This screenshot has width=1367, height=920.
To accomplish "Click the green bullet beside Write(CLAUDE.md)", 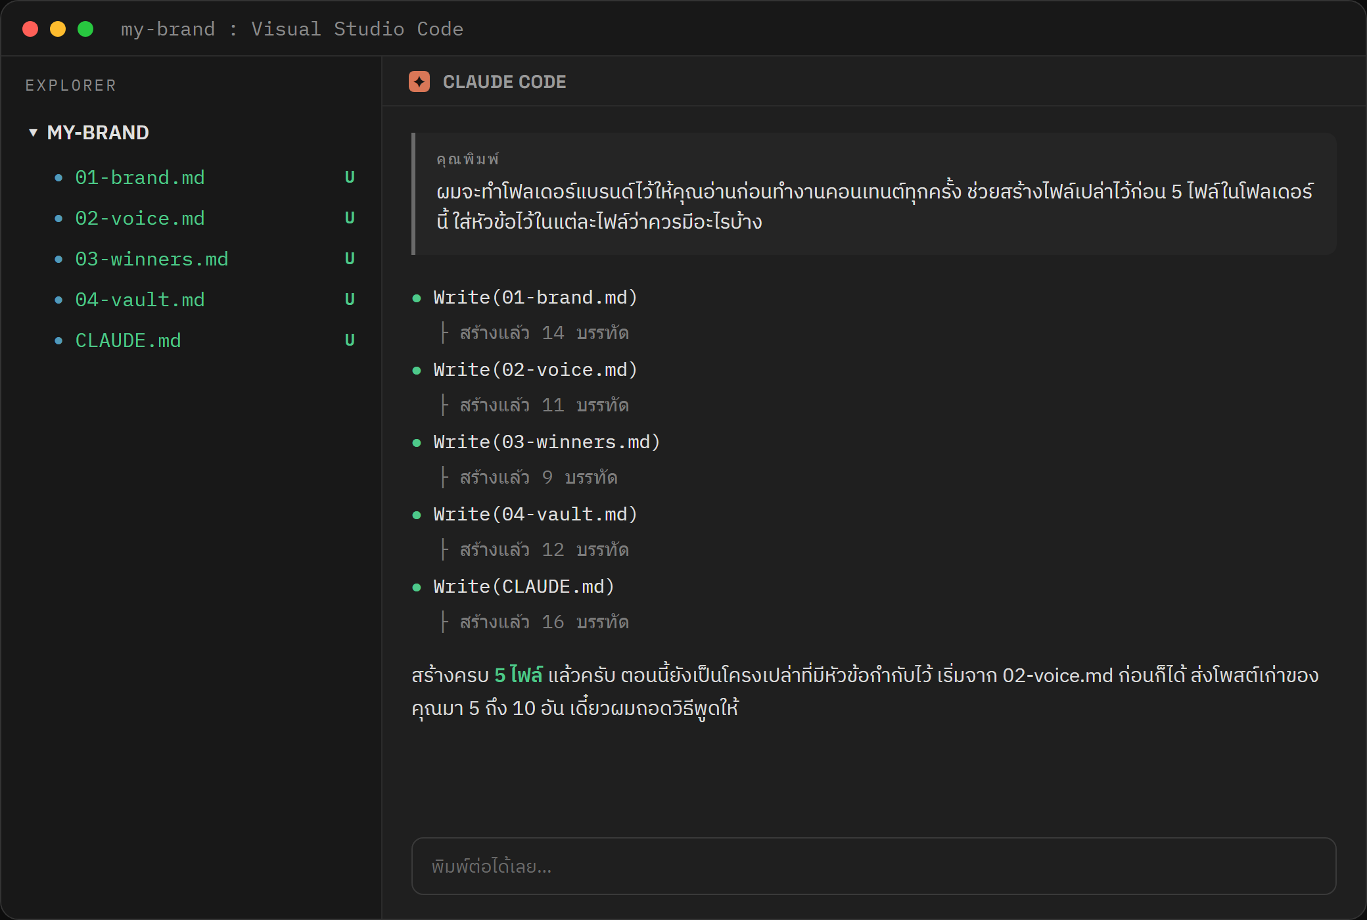I will (x=416, y=587).
